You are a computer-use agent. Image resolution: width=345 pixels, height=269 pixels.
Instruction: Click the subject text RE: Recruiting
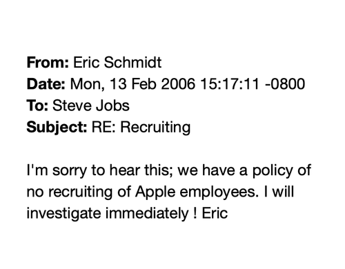point(141,128)
